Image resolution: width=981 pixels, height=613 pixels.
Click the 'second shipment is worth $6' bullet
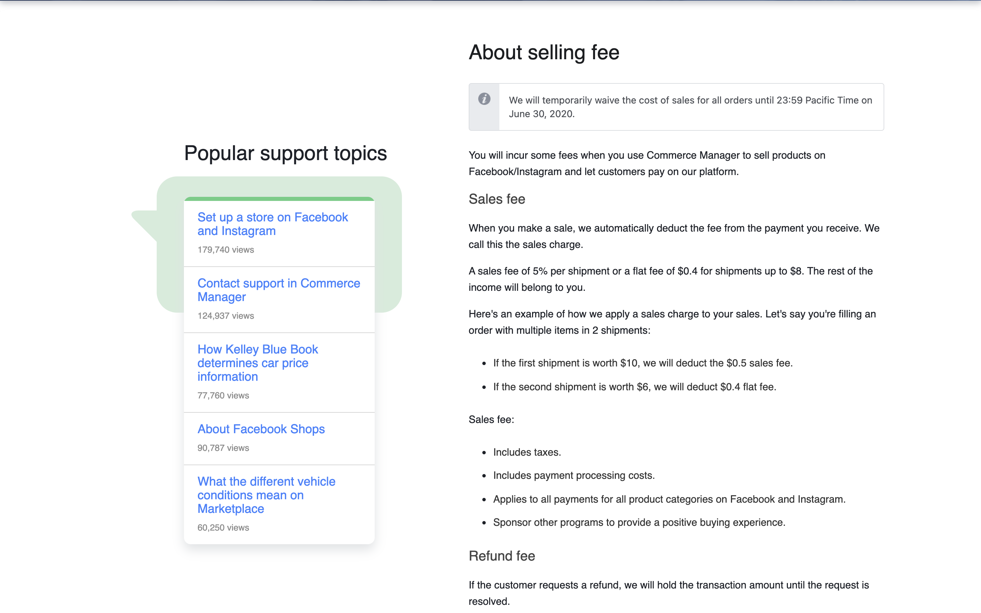pos(635,387)
